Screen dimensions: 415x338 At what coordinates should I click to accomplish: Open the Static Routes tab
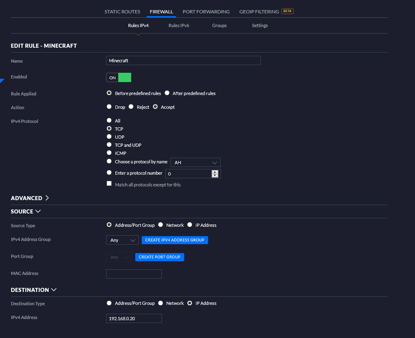(122, 12)
